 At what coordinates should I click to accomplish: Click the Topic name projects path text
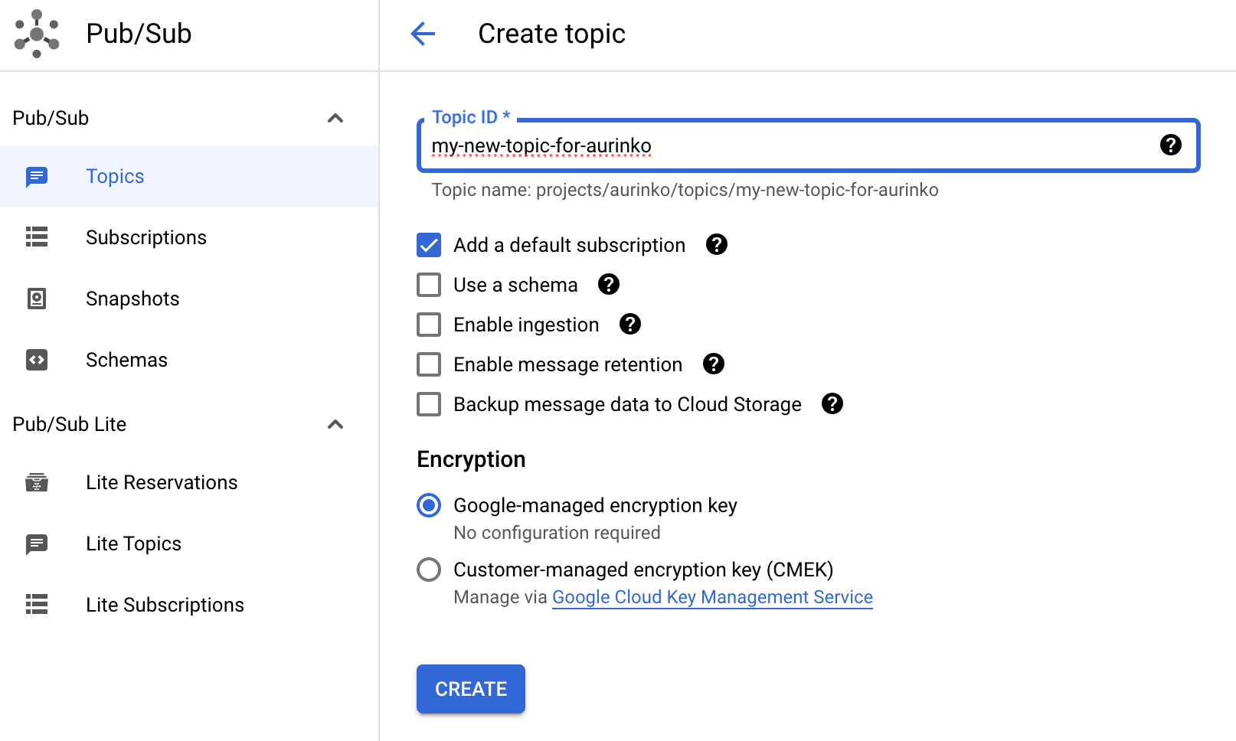pyautogui.click(x=685, y=190)
